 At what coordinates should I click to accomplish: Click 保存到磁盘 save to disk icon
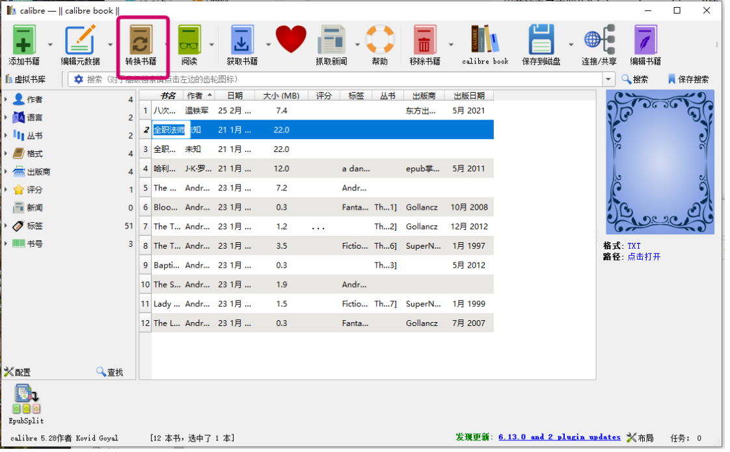click(x=541, y=45)
